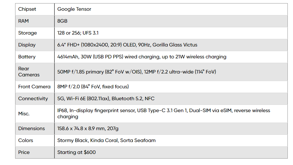Click the Rear Cameras row label
The width and height of the screenshot is (293, 165).
(x=29, y=72)
